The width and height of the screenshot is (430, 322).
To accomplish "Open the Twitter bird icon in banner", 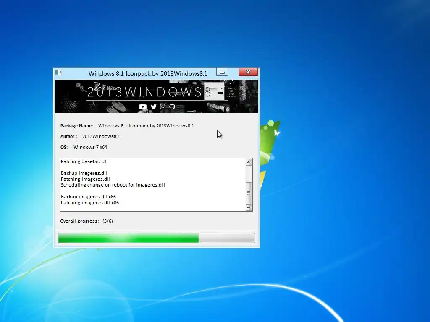I will [x=154, y=106].
